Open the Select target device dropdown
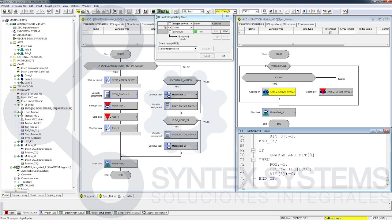This screenshot has width=392, height=220. pos(195,49)
